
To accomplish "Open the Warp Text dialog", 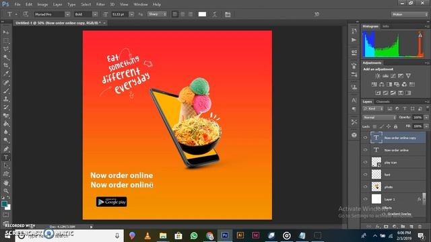I will pos(215,14).
